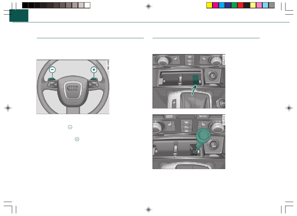Select the dark blue swatch in color bar
This screenshot has height=216, width=297.
pos(228,5)
